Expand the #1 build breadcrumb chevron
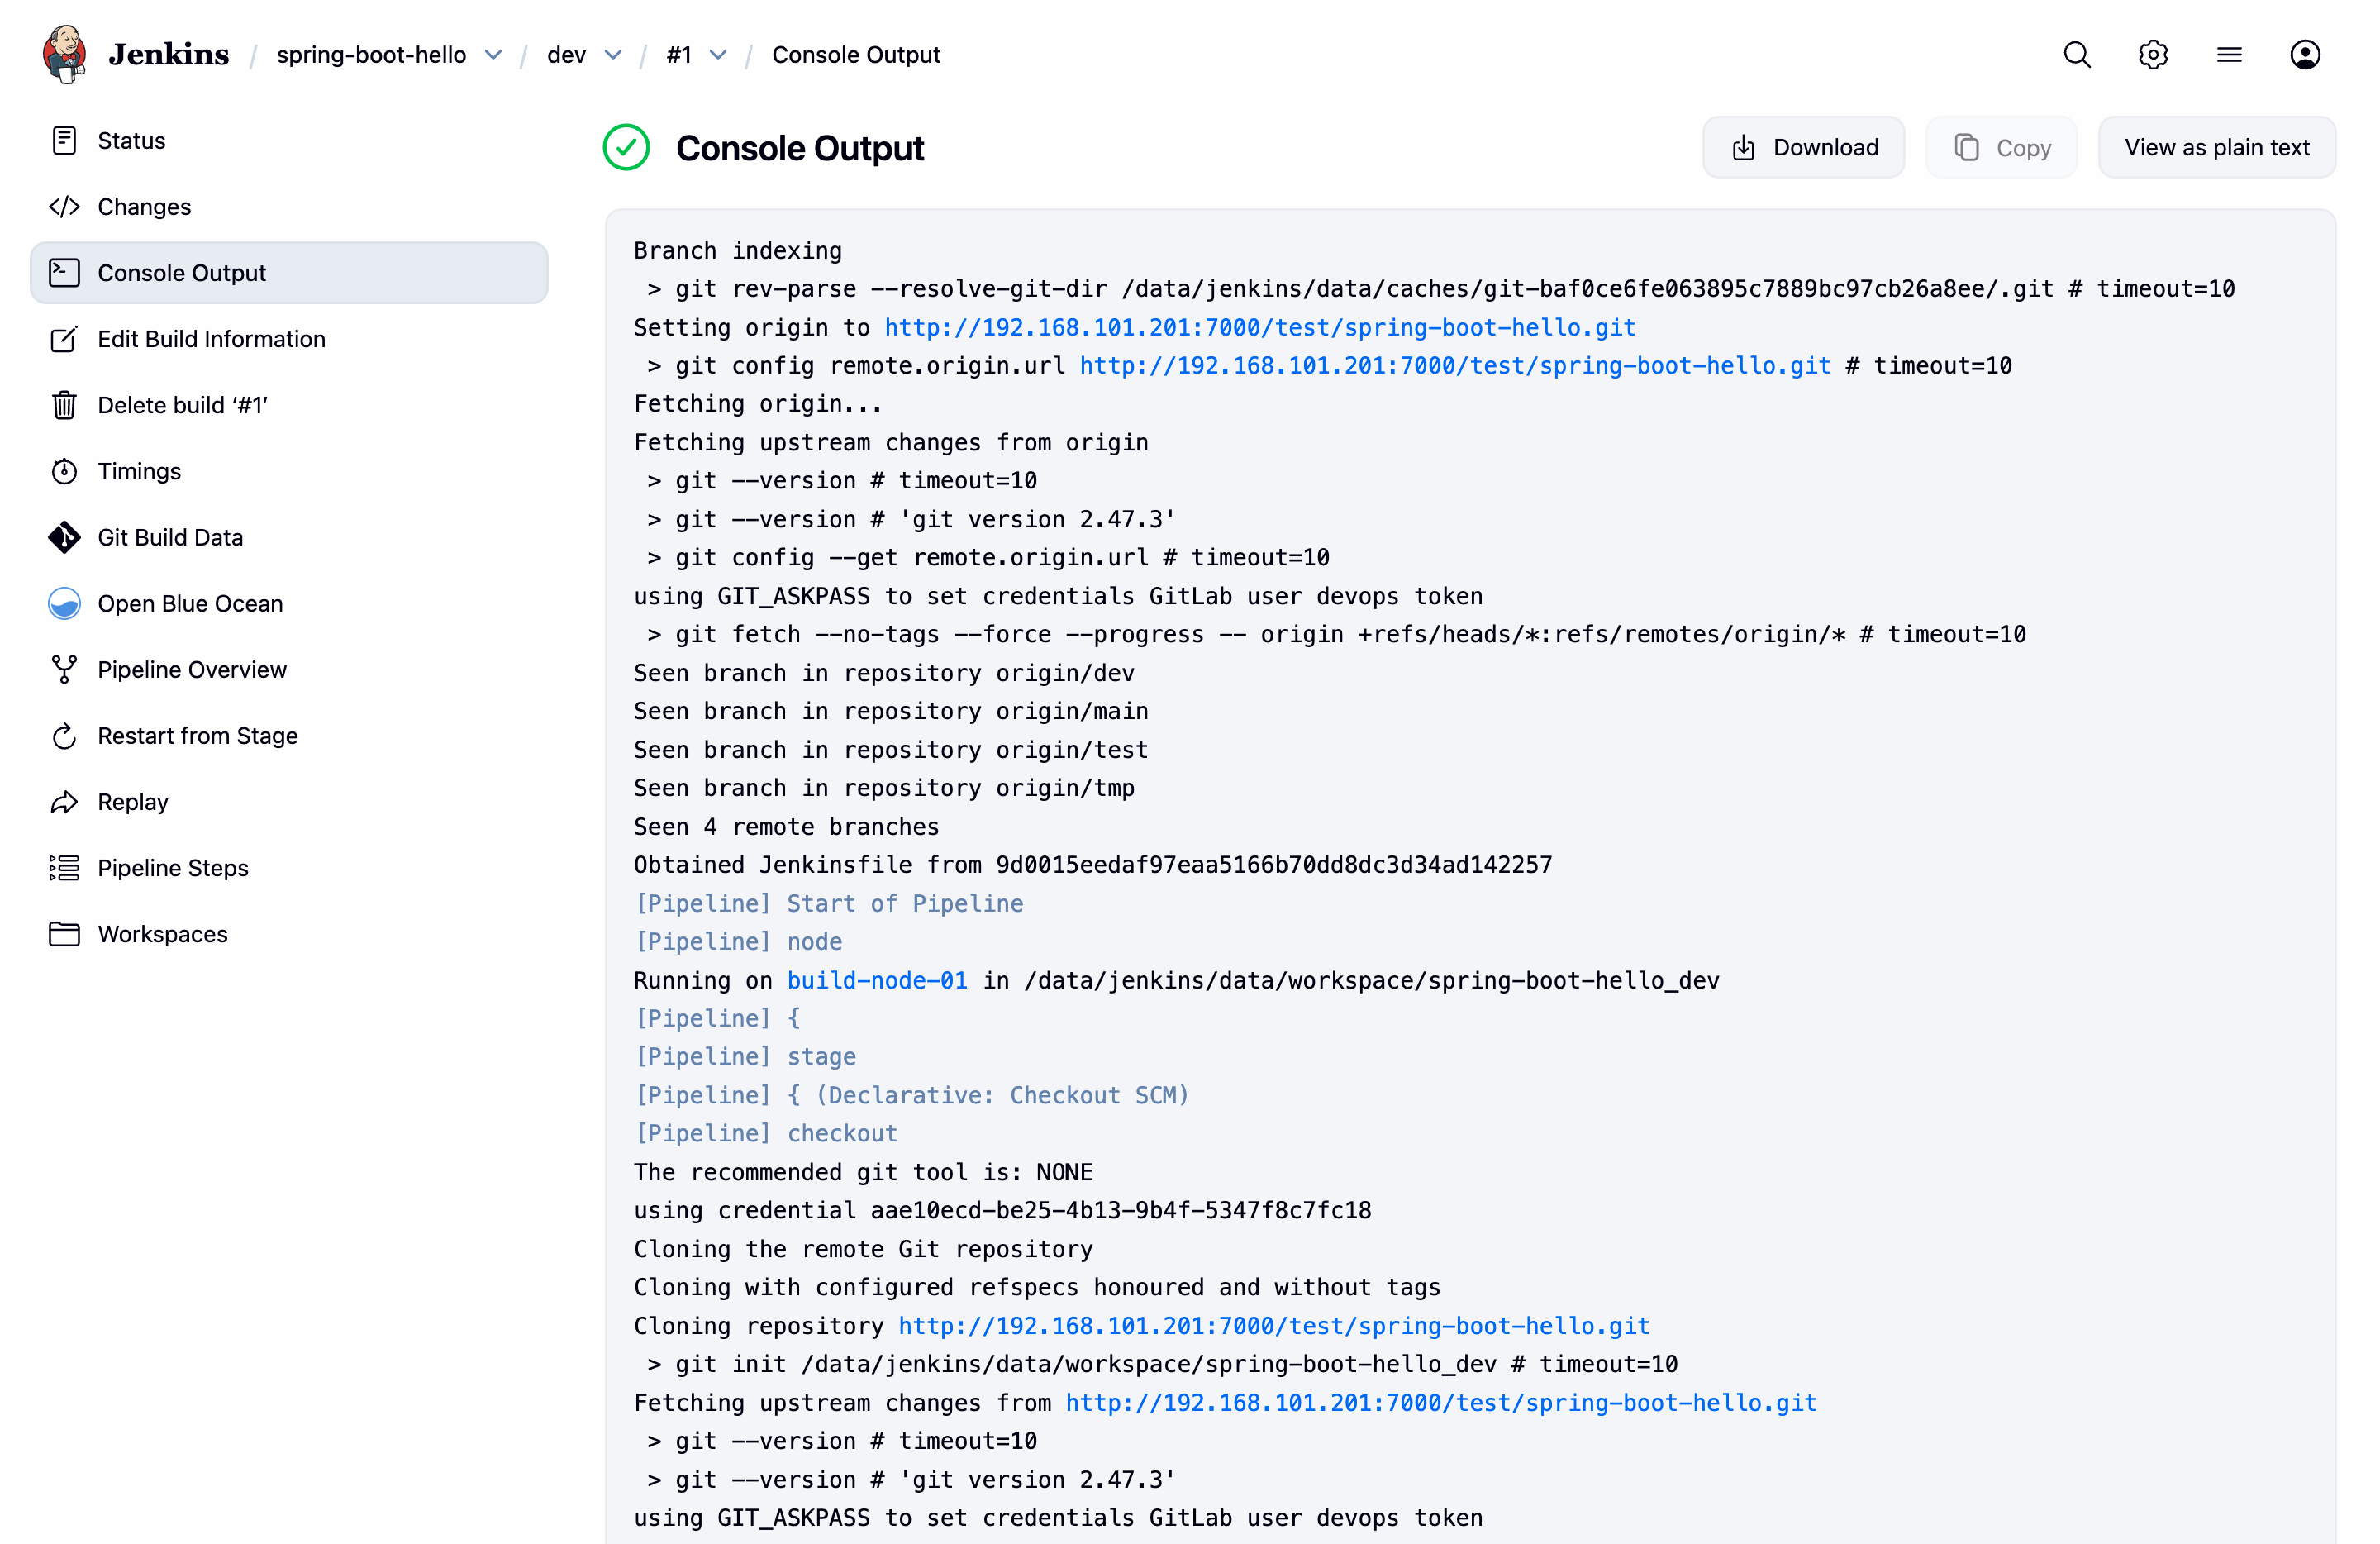 (718, 55)
